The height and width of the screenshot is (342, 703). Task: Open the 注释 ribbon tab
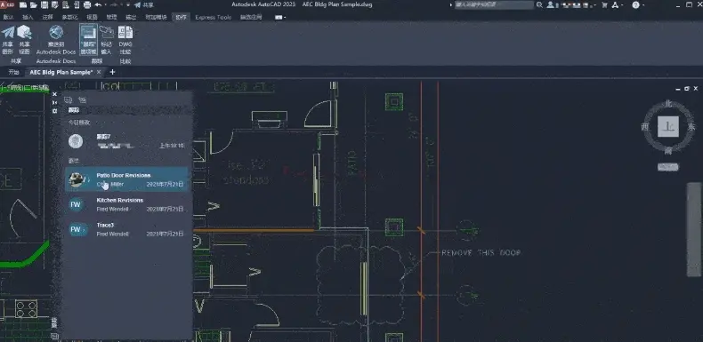point(47,17)
